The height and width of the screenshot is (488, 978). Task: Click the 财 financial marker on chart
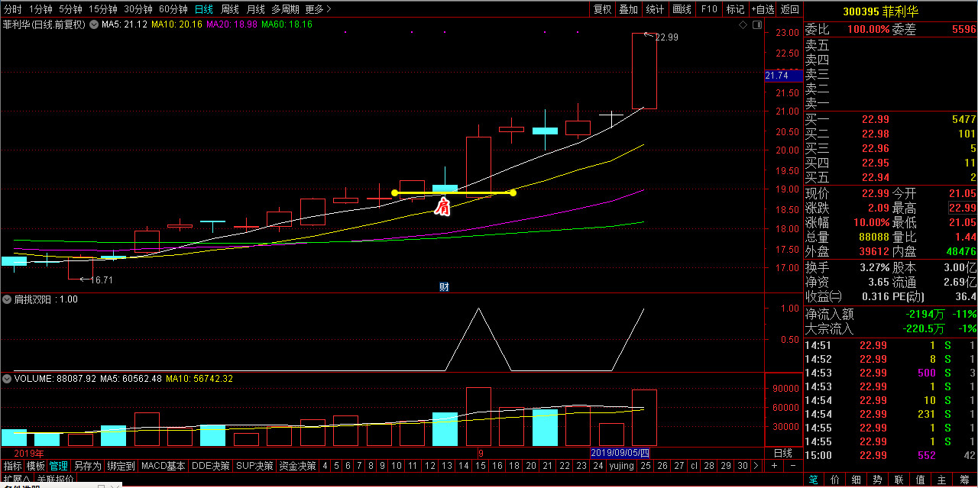(x=444, y=287)
